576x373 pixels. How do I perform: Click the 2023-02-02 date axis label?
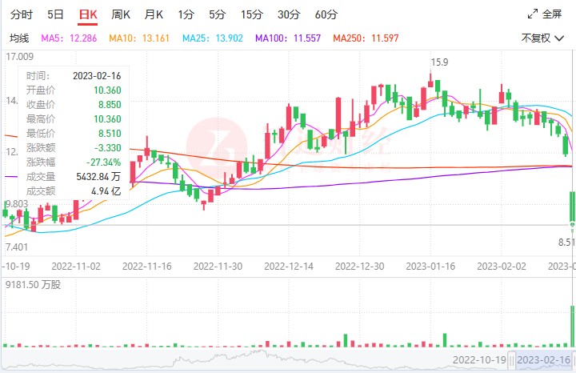pos(502,266)
